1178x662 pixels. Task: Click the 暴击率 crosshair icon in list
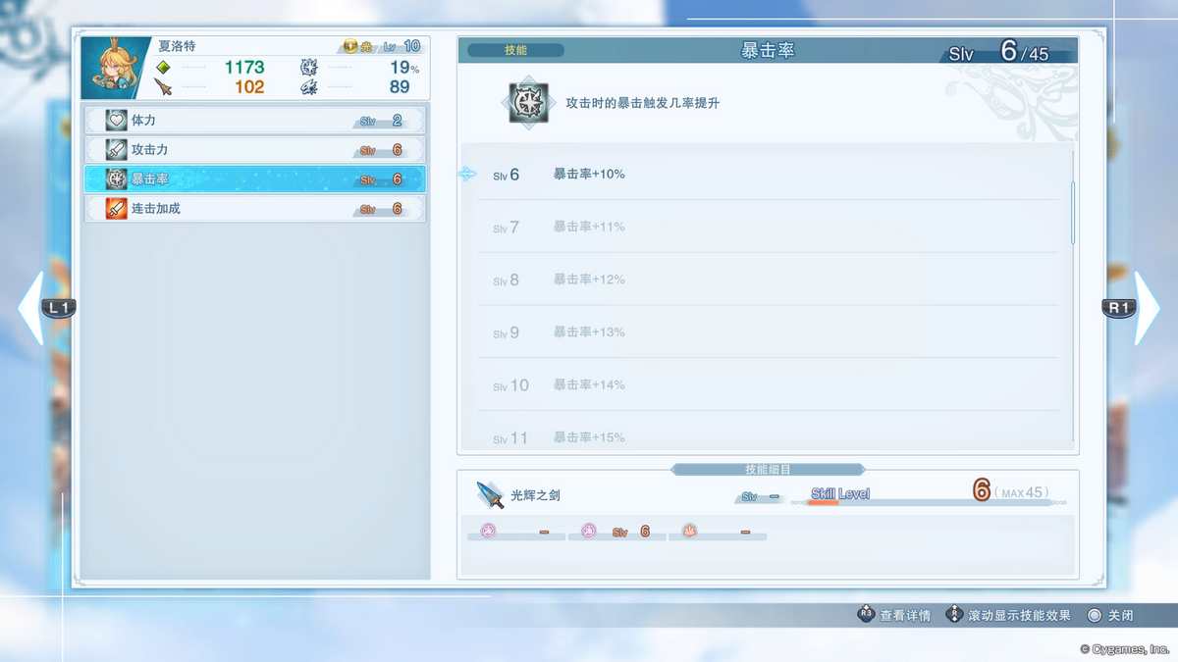tap(117, 179)
